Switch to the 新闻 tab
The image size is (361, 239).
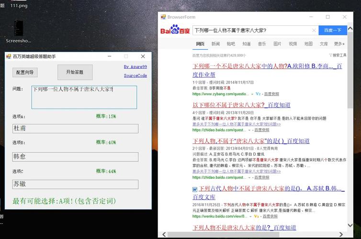tap(215, 43)
